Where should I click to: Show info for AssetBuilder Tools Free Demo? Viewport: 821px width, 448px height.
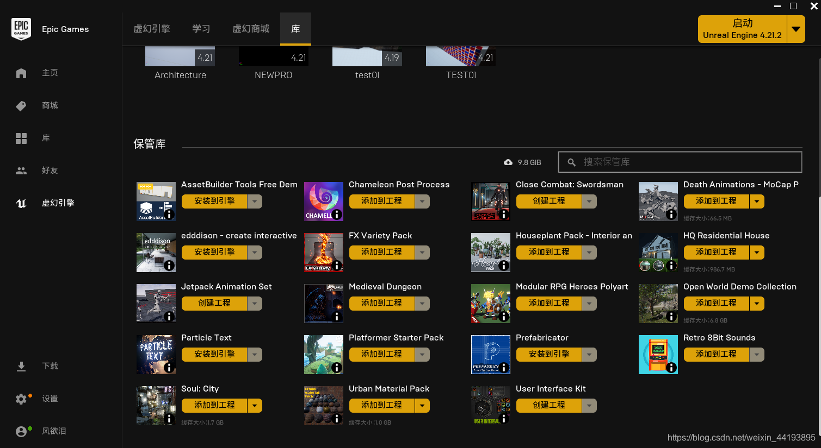point(169,214)
